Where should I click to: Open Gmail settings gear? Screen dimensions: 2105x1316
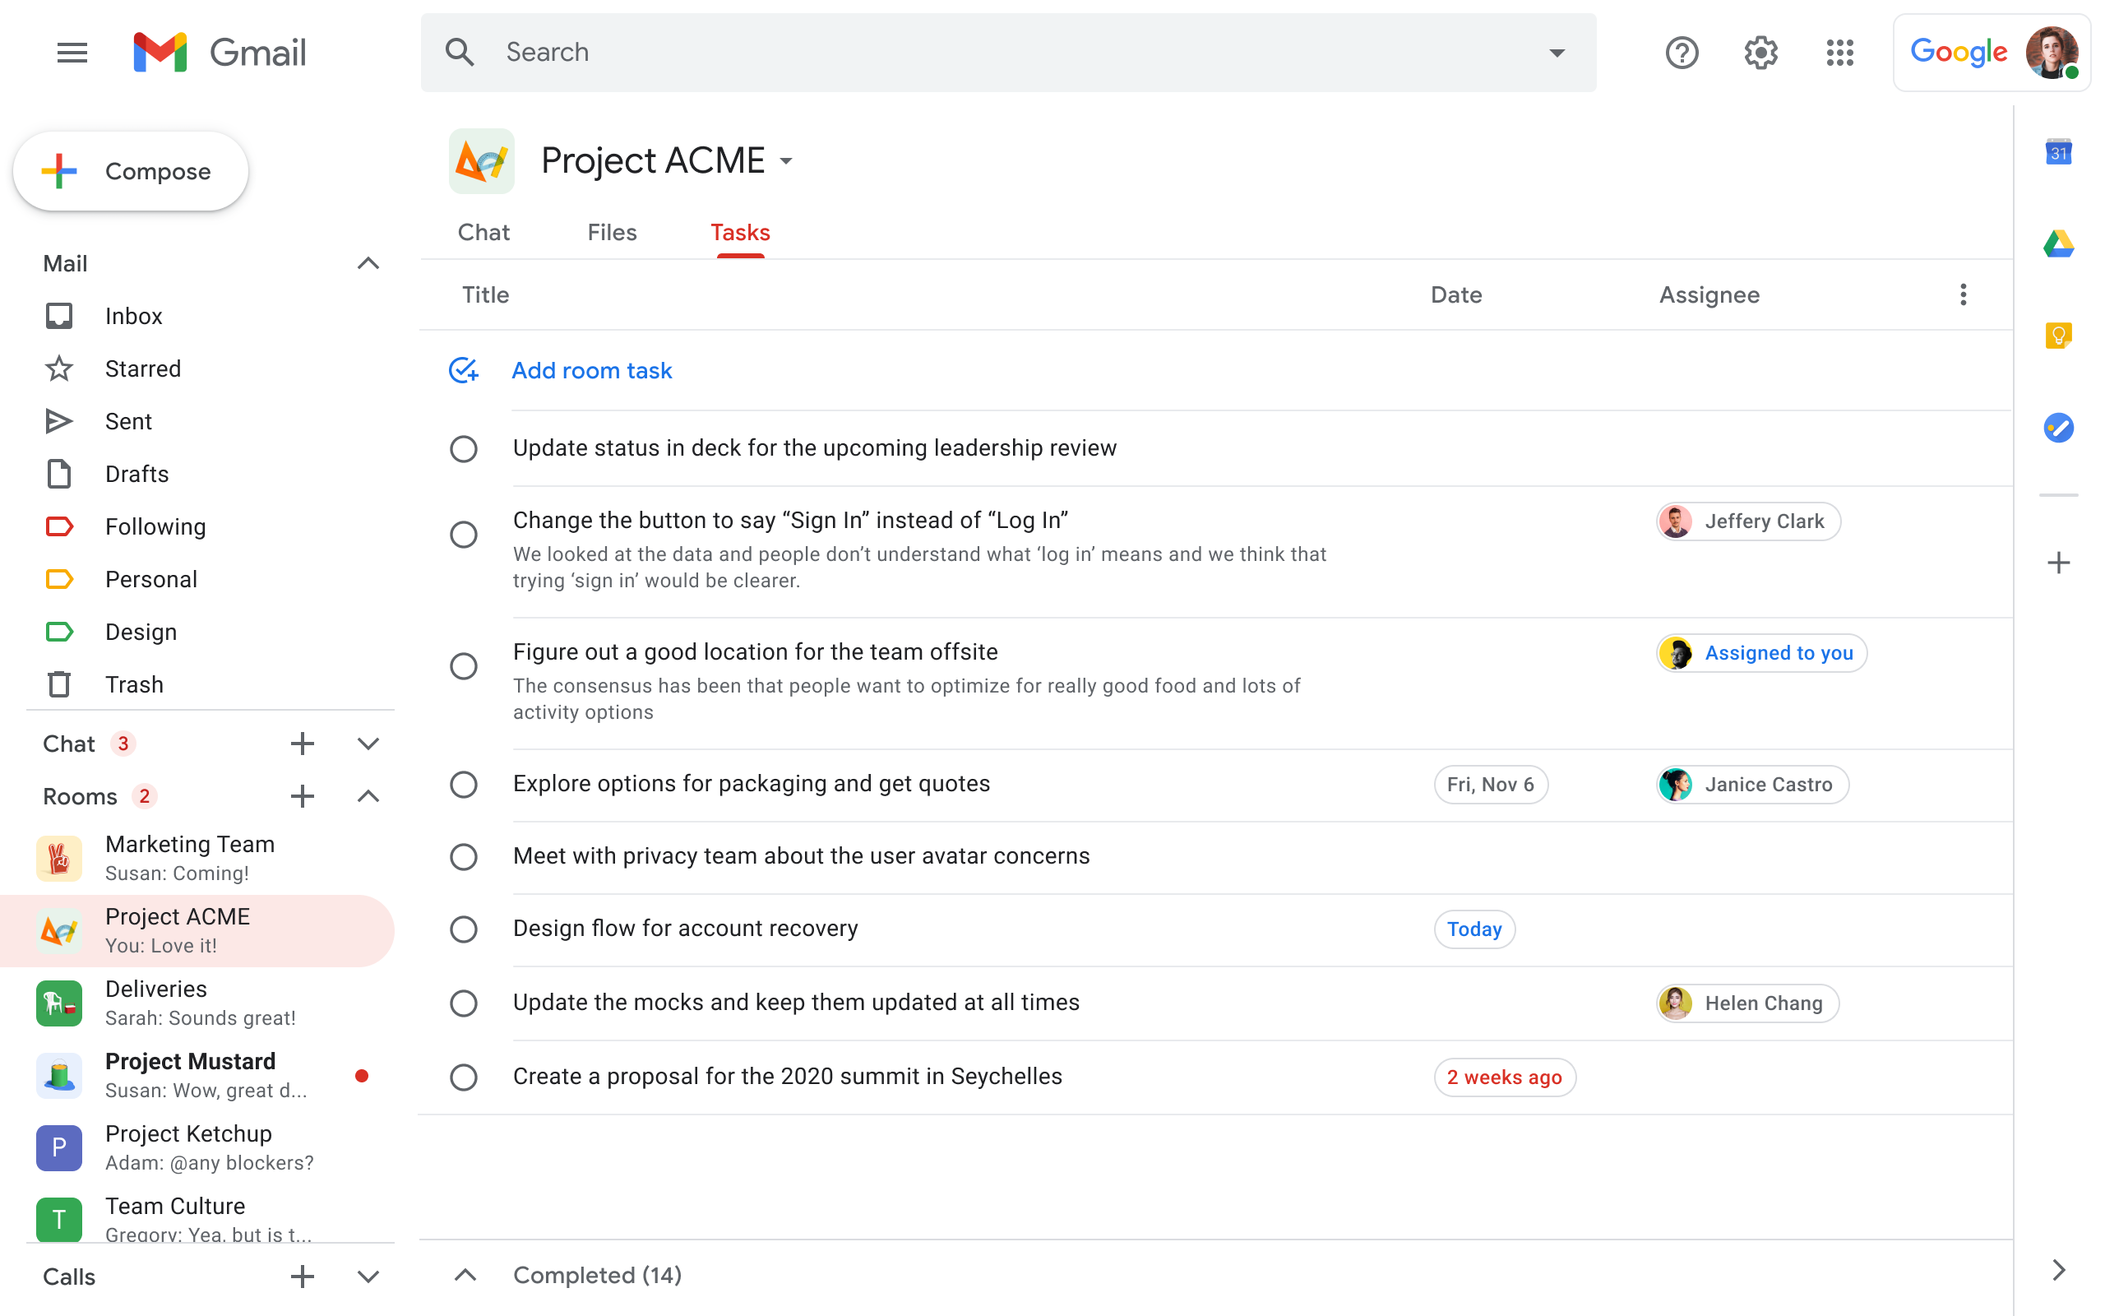(1760, 52)
